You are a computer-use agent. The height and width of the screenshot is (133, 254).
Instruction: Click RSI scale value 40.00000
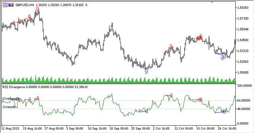click(244, 109)
